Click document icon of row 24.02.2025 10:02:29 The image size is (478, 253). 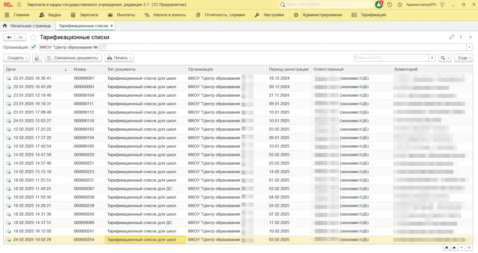click(8, 240)
